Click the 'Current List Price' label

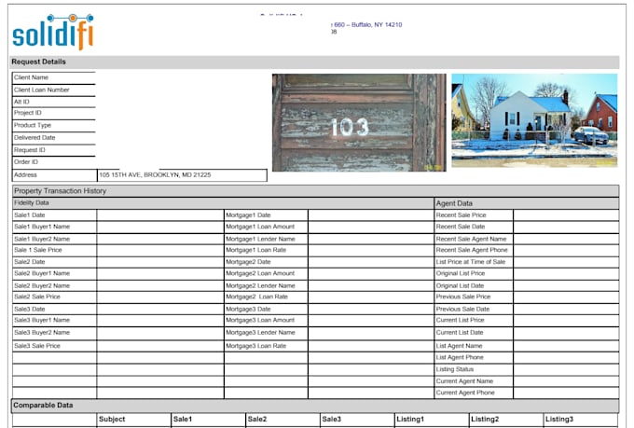[460, 320]
